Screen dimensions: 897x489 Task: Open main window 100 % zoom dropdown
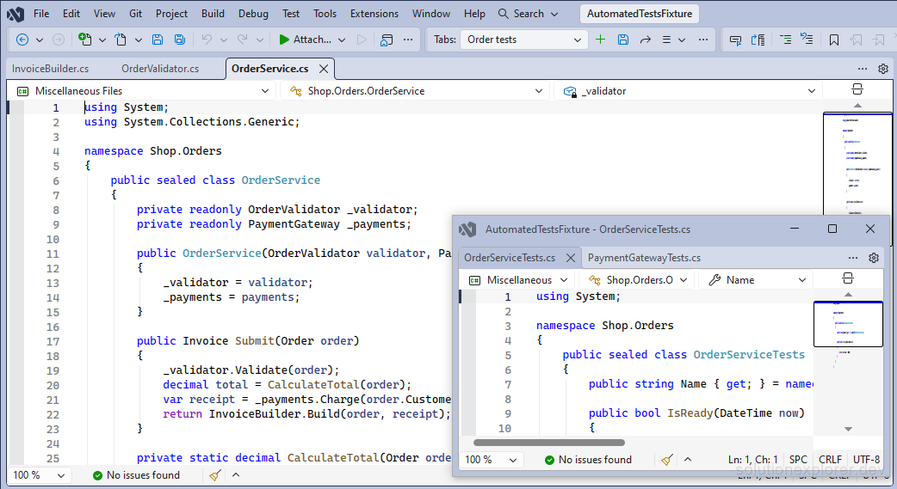39,474
